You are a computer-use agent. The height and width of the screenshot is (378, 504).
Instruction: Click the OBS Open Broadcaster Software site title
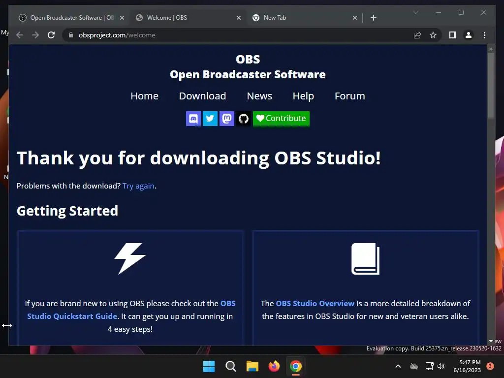[248, 67]
